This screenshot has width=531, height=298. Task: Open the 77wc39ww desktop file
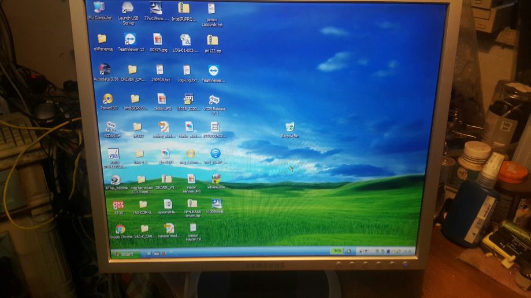click(156, 11)
